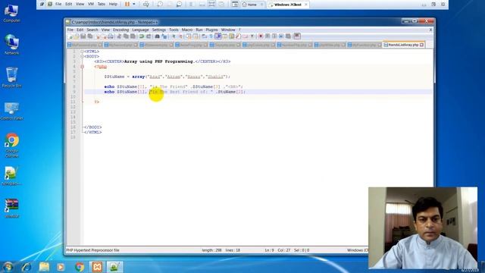Click the Close document toolbar icon
The height and width of the screenshot is (273, 485).
(x=98, y=36)
